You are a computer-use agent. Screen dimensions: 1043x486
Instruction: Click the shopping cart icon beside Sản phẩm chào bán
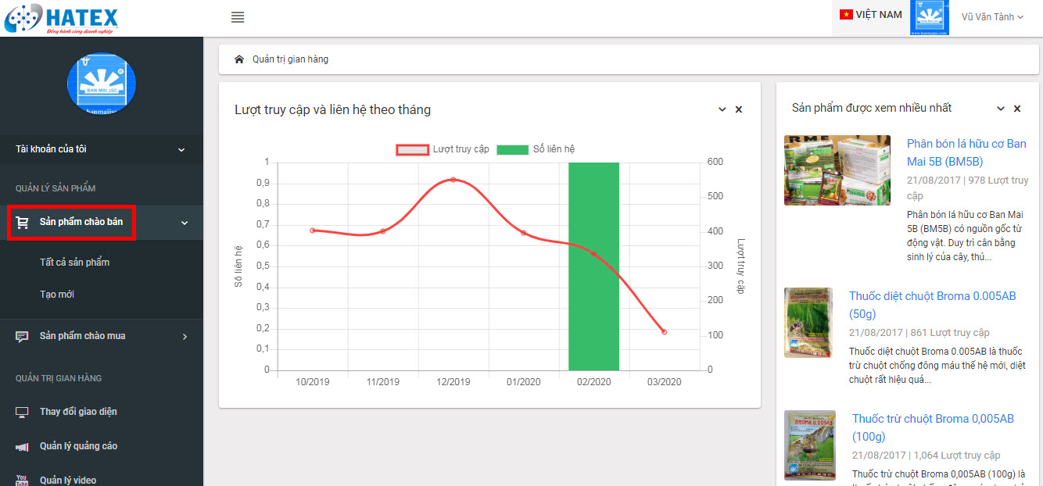[23, 223]
